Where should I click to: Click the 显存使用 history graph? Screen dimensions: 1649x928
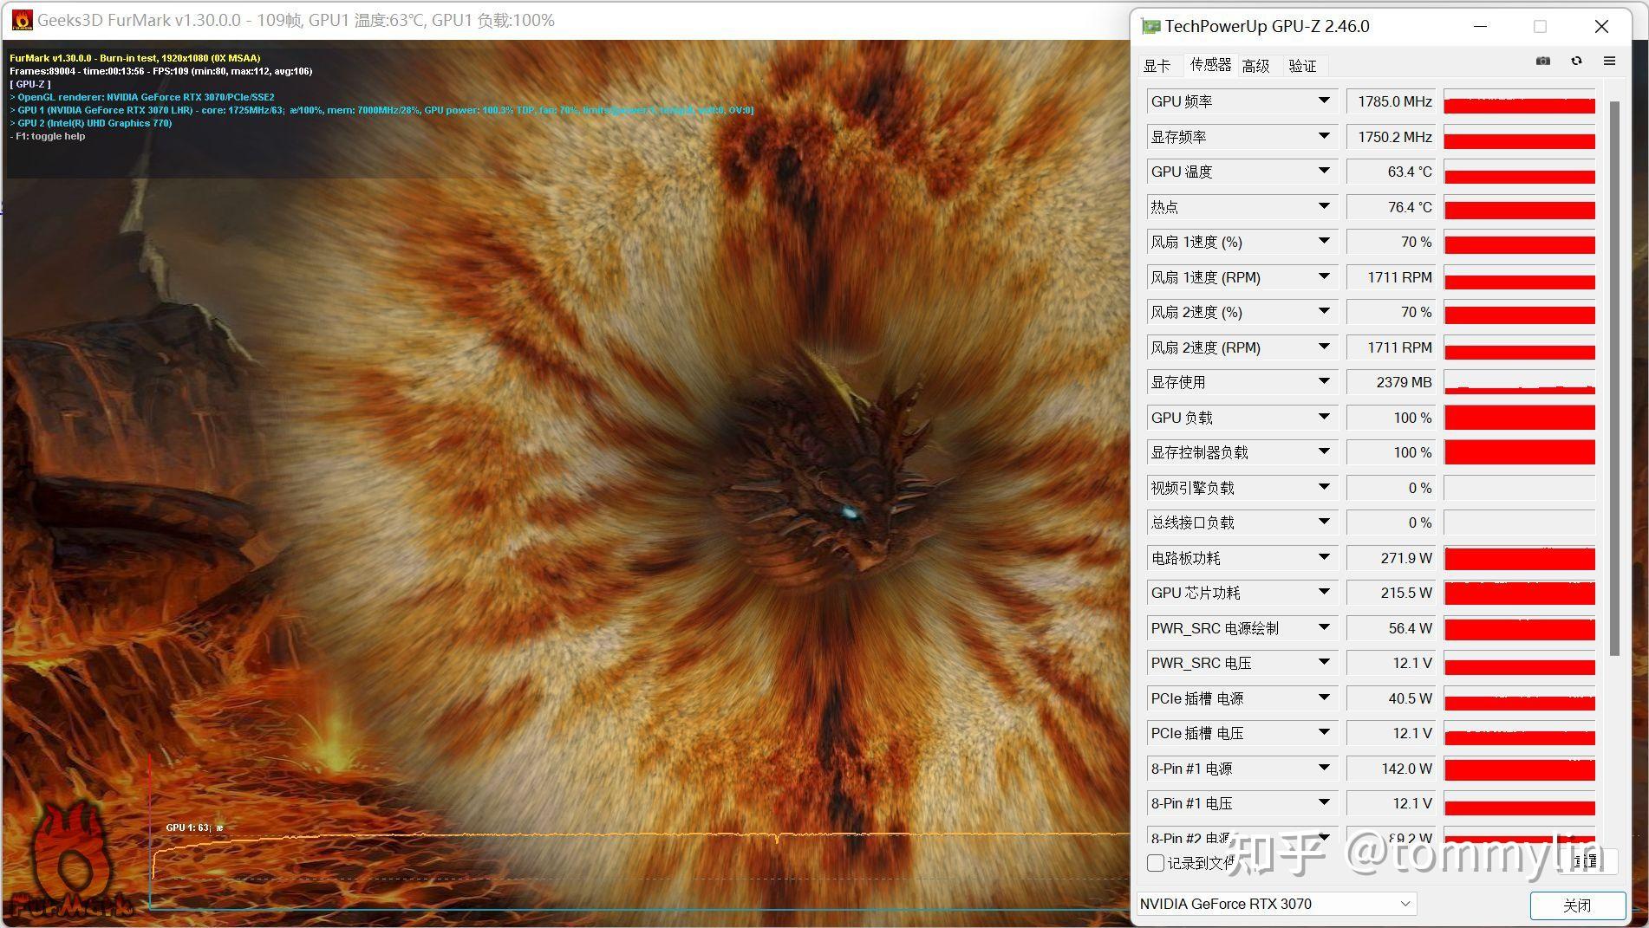click(1519, 382)
